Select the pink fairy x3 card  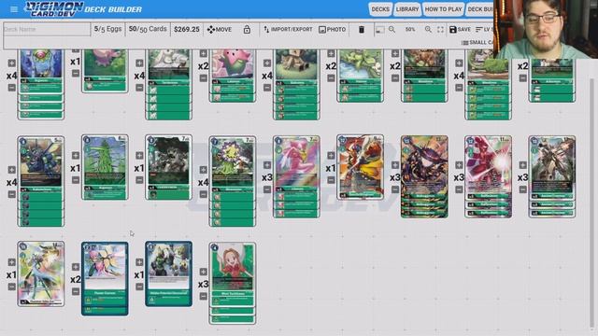pos(296,176)
